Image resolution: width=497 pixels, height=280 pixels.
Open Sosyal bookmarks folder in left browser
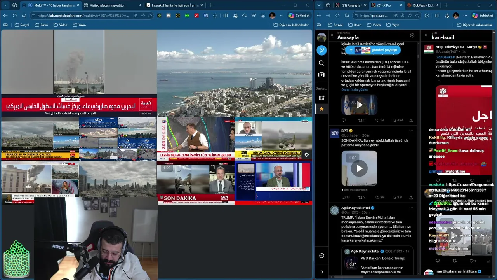click(22, 25)
